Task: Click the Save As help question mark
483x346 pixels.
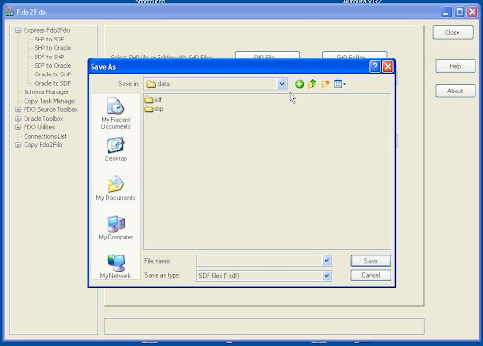Action: click(375, 67)
